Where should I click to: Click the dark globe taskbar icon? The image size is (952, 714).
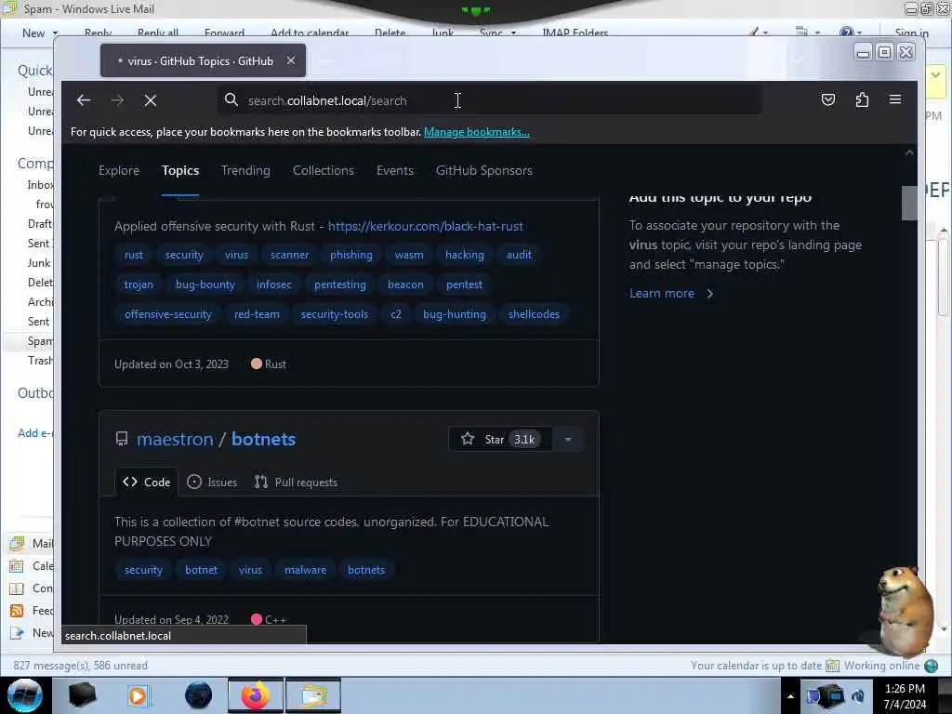tap(199, 695)
